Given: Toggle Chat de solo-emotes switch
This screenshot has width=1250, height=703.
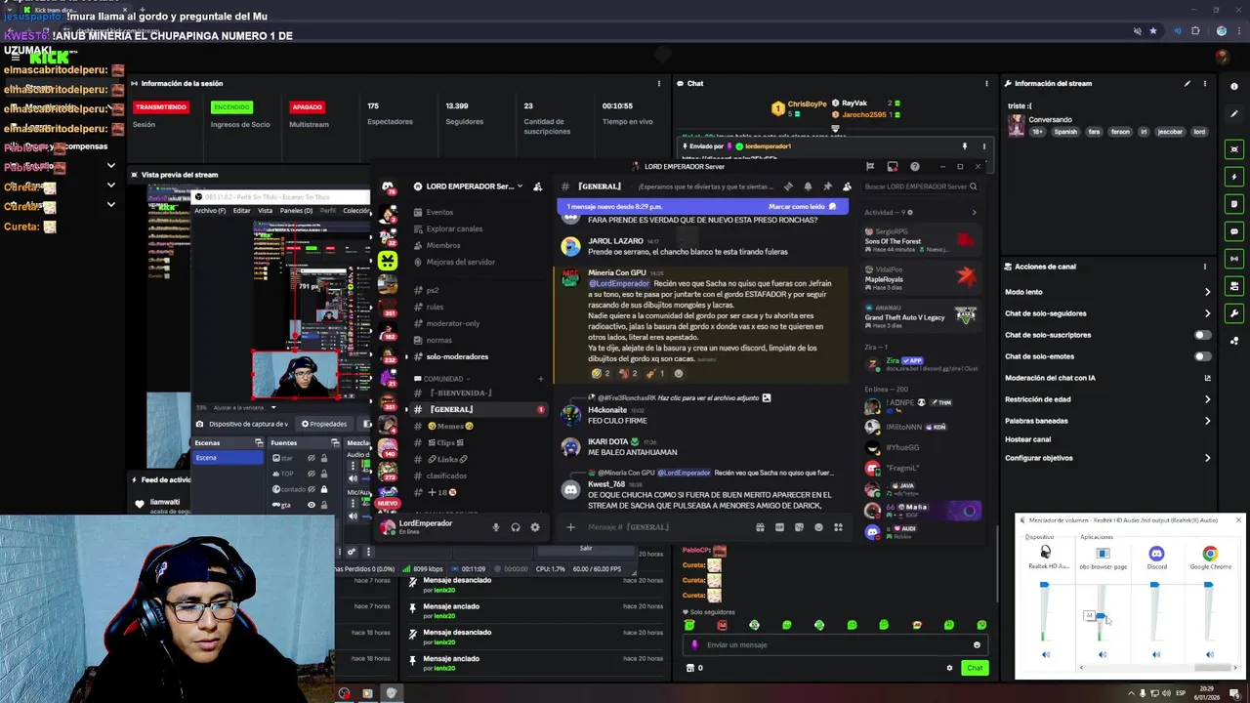Looking at the screenshot, I should 1203,356.
